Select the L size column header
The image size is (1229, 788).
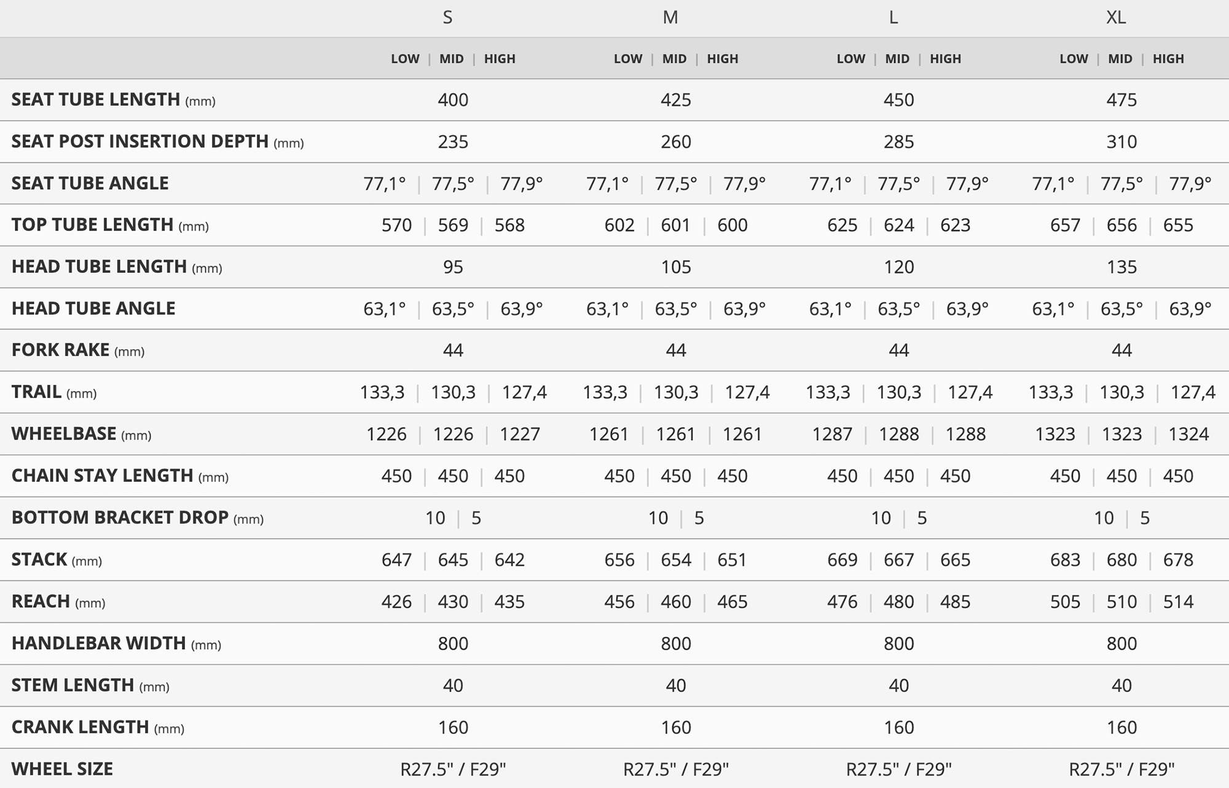tap(893, 17)
